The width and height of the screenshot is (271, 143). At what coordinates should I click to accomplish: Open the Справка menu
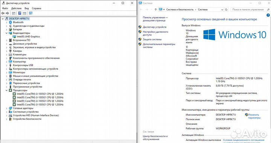[x=37, y=8]
